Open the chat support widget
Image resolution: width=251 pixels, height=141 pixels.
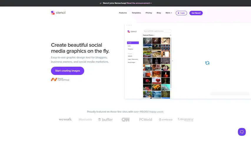242,132
